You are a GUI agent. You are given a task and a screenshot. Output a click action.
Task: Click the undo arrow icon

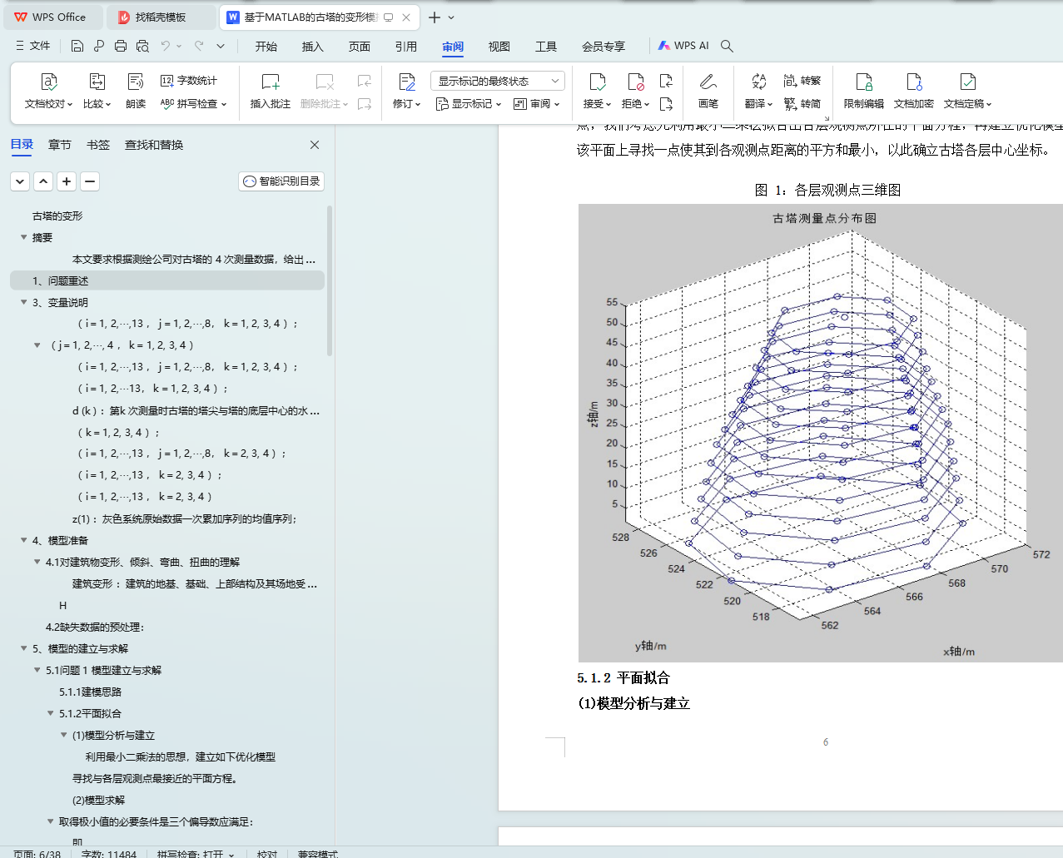pyautogui.click(x=166, y=46)
